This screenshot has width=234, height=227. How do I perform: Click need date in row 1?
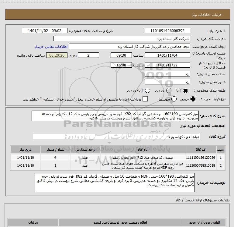(x=26, y=158)
